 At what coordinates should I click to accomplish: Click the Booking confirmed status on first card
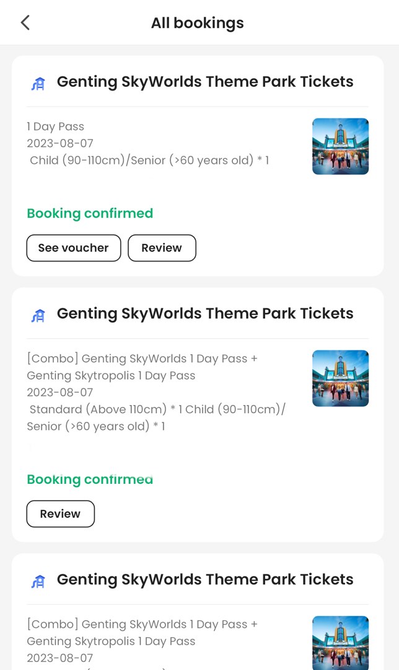coord(90,213)
